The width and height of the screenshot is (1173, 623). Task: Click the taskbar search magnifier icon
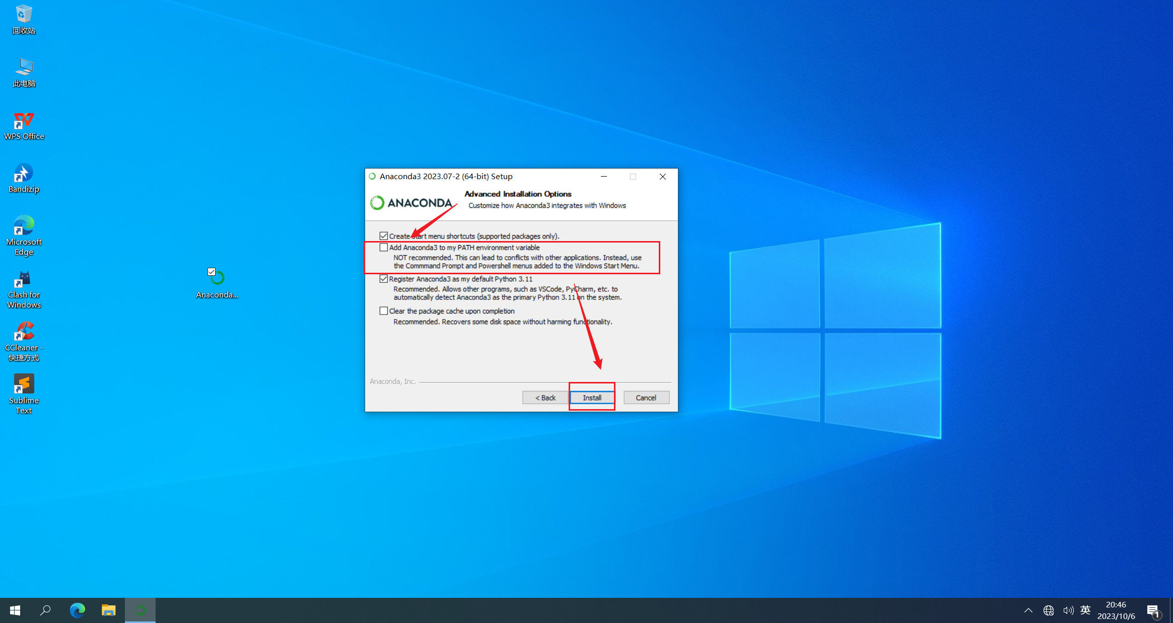tap(45, 610)
